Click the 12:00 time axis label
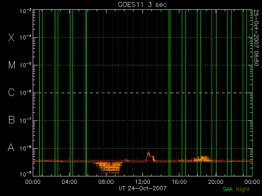The width and height of the screenshot is (262, 196). [142, 182]
